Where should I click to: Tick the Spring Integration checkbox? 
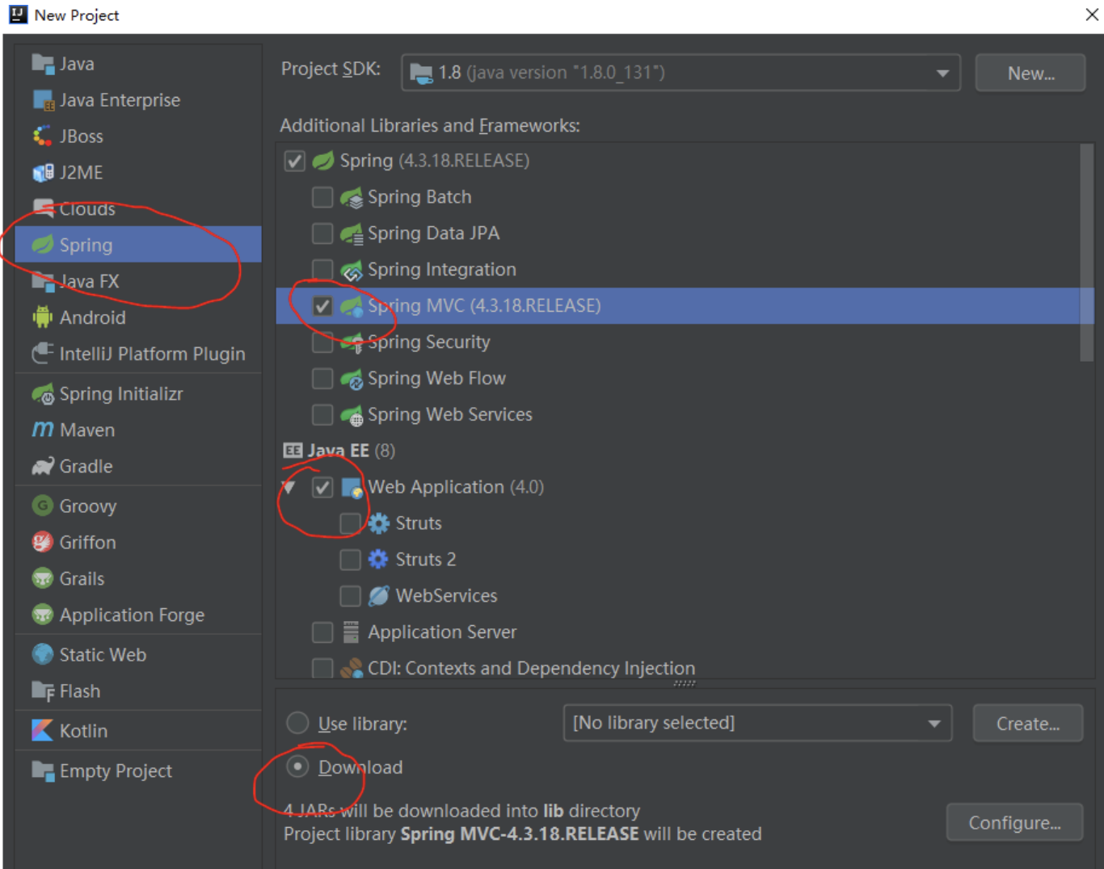click(322, 270)
